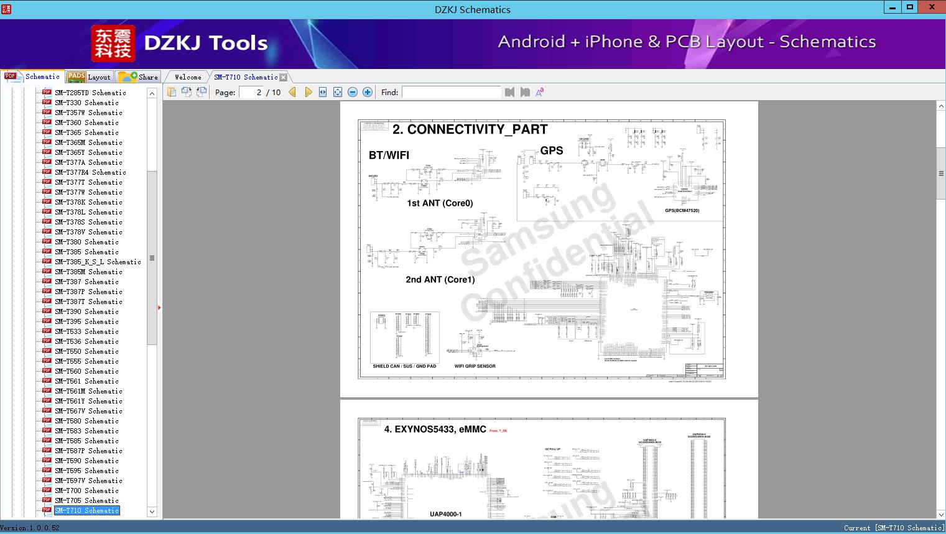Click the PDF icon beside SM-T378V Schematic
Screen dimensions: 946x534
pos(47,231)
